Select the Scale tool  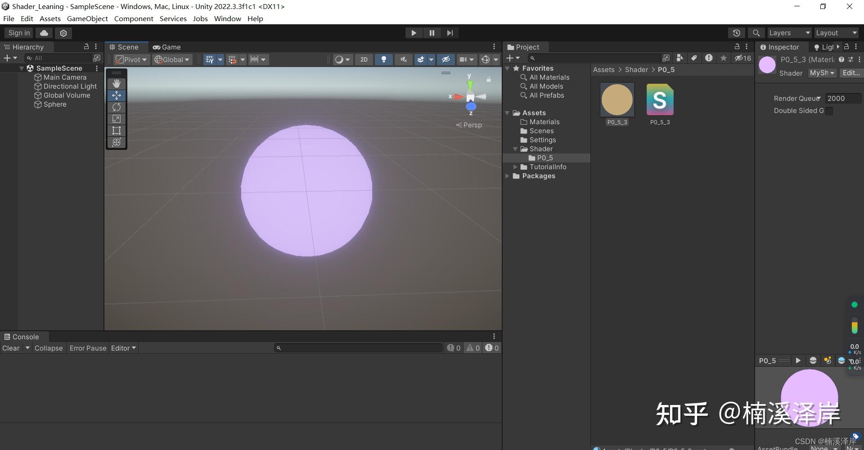tap(116, 119)
